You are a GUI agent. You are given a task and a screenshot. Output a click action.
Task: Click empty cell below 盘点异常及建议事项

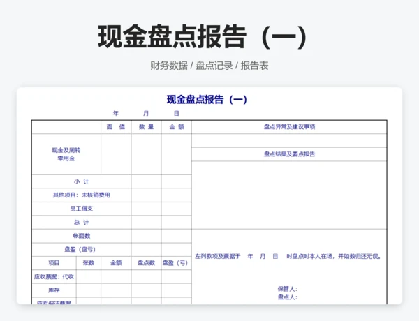click(289, 140)
